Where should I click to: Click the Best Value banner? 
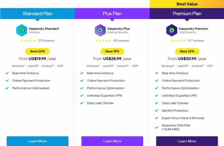point(187,4)
